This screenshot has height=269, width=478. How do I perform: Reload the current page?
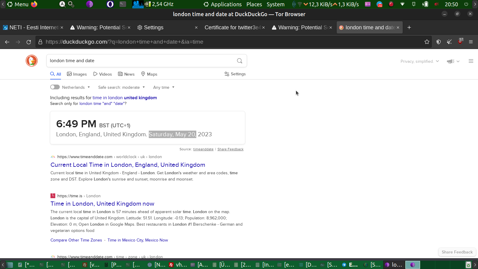point(29,42)
